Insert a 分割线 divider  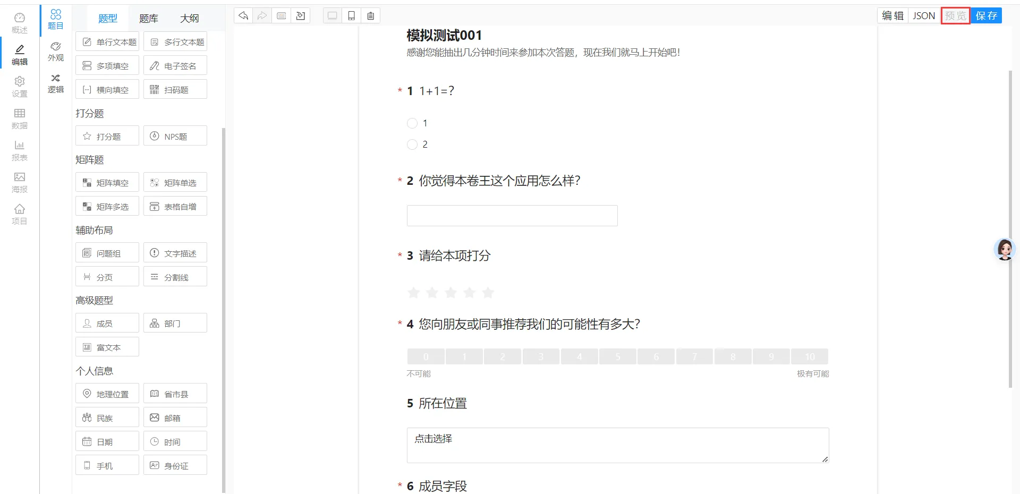coord(175,277)
